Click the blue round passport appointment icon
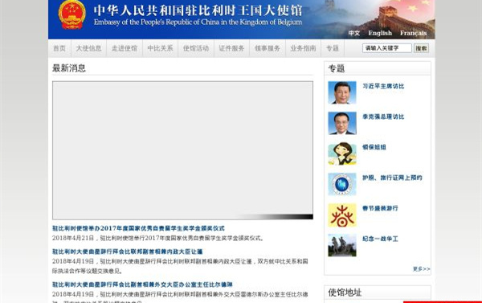Viewport: 482px width, 303px height. [342, 184]
